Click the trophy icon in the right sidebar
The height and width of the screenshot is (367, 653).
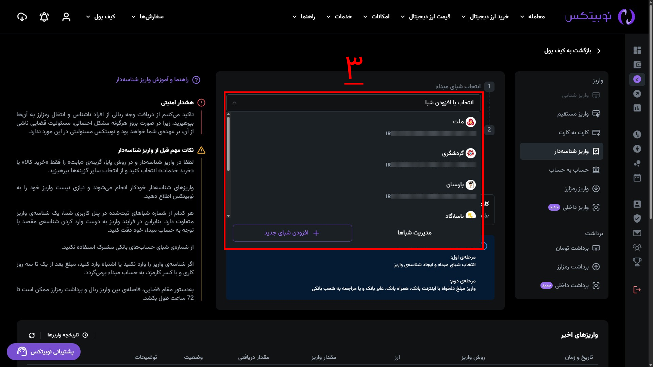click(637, 262)
